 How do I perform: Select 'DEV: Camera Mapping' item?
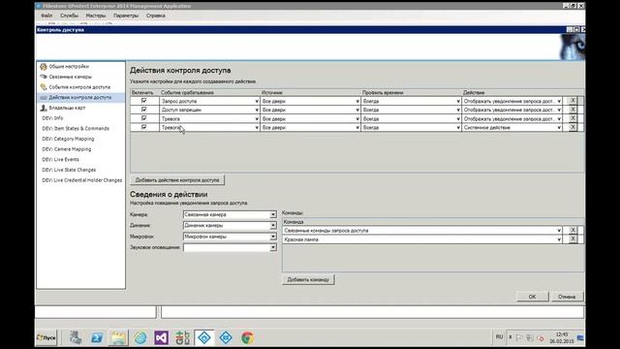pyautogui.click(x=67, y=149)
